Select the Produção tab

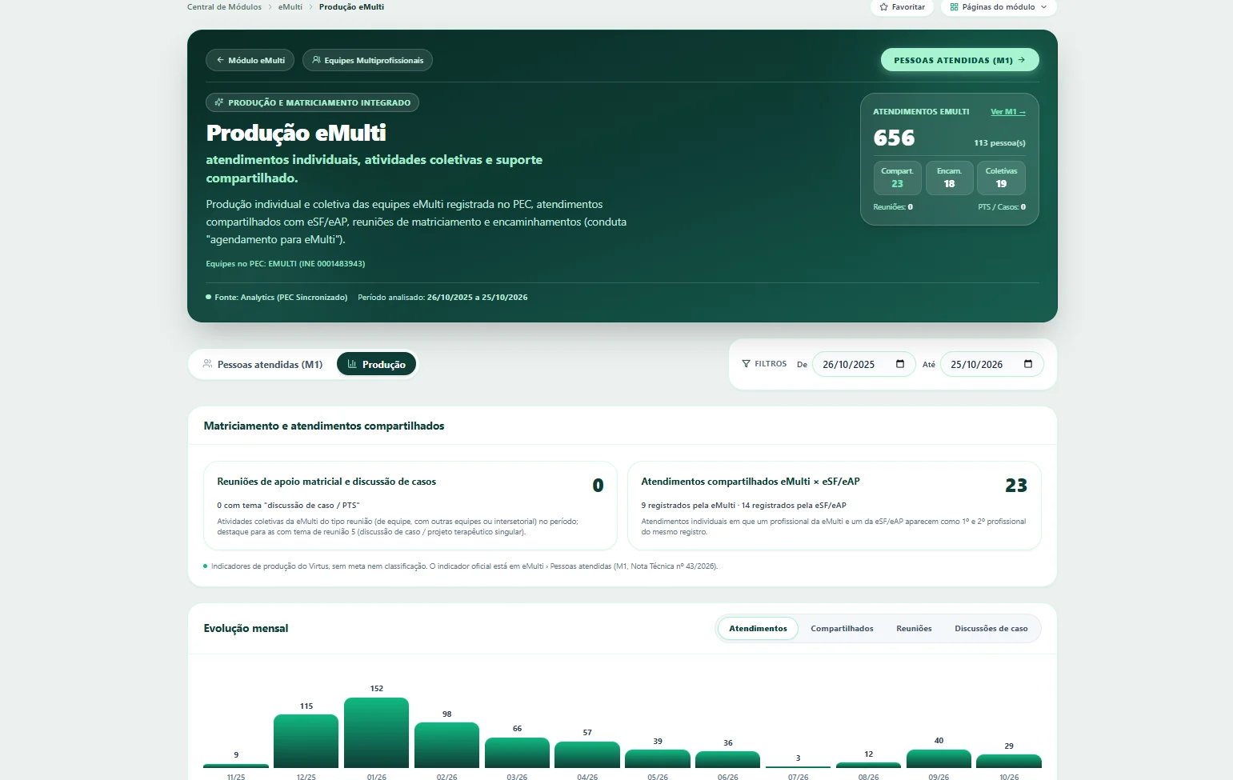pos(377,364)
